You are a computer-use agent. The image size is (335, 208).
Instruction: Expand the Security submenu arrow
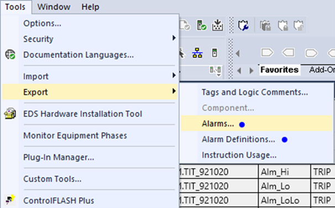click(x=174, y=38)
